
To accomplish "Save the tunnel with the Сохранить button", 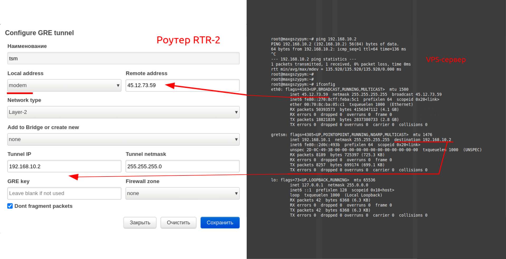I will click(x=220, y=223).
